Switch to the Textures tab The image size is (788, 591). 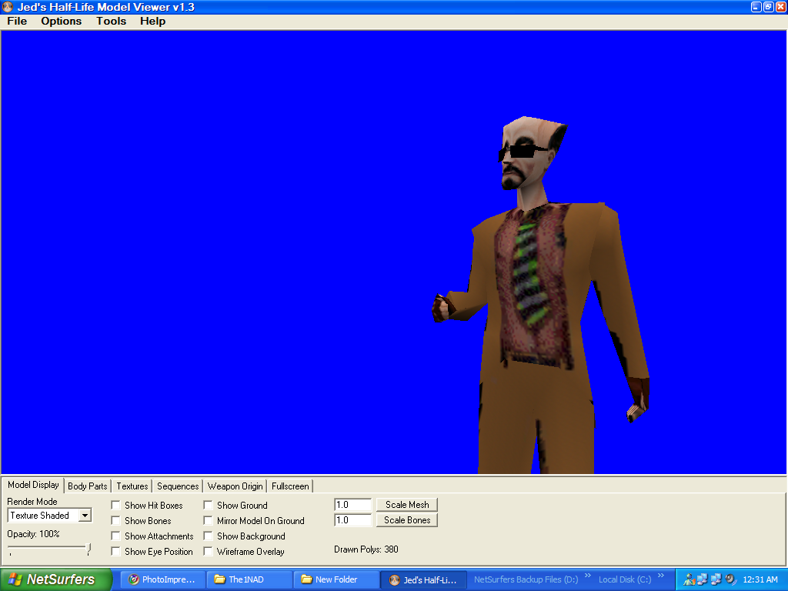point(132,486)
